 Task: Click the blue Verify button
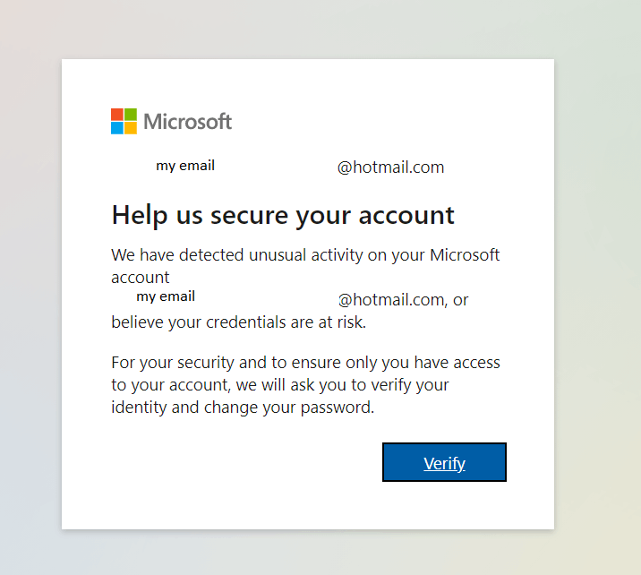444,462
